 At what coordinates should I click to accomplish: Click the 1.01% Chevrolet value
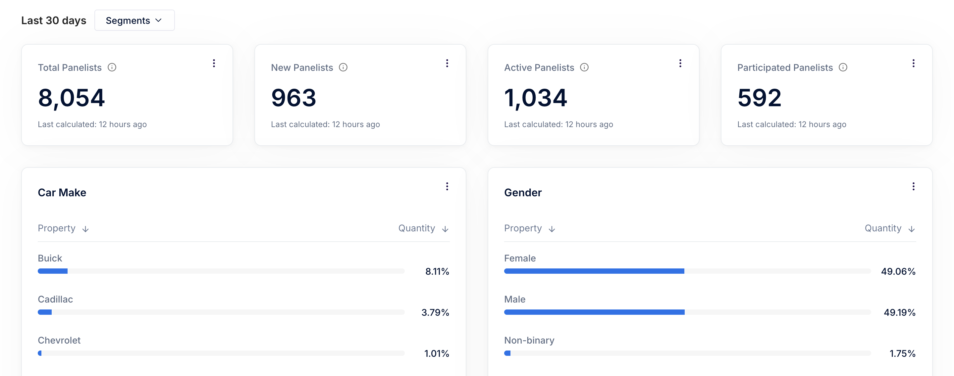pos(437,354)
